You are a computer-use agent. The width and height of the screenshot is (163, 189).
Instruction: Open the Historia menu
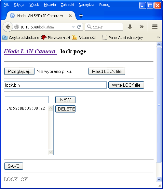(50, 5)
